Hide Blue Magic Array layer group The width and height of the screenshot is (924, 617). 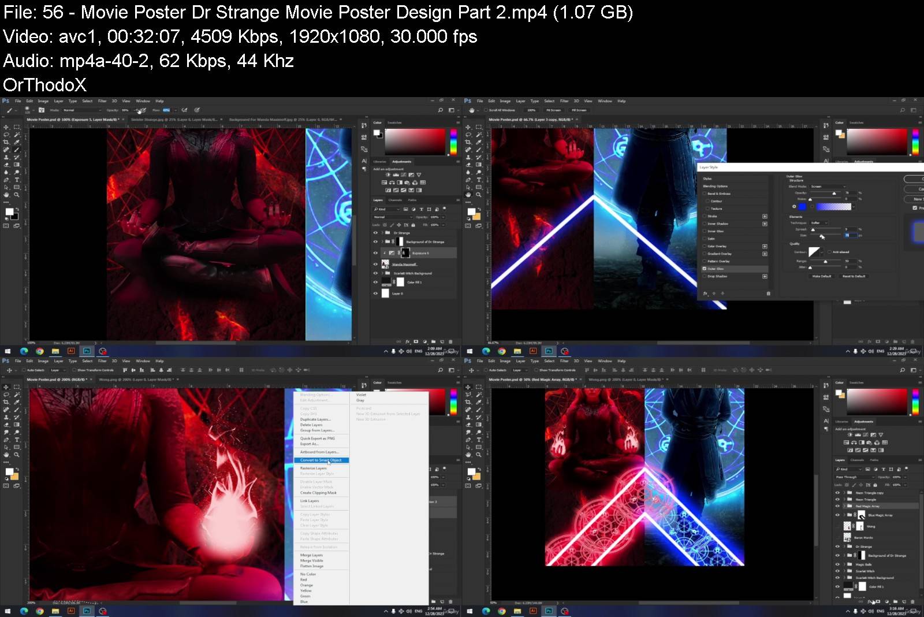click(837, 515)
